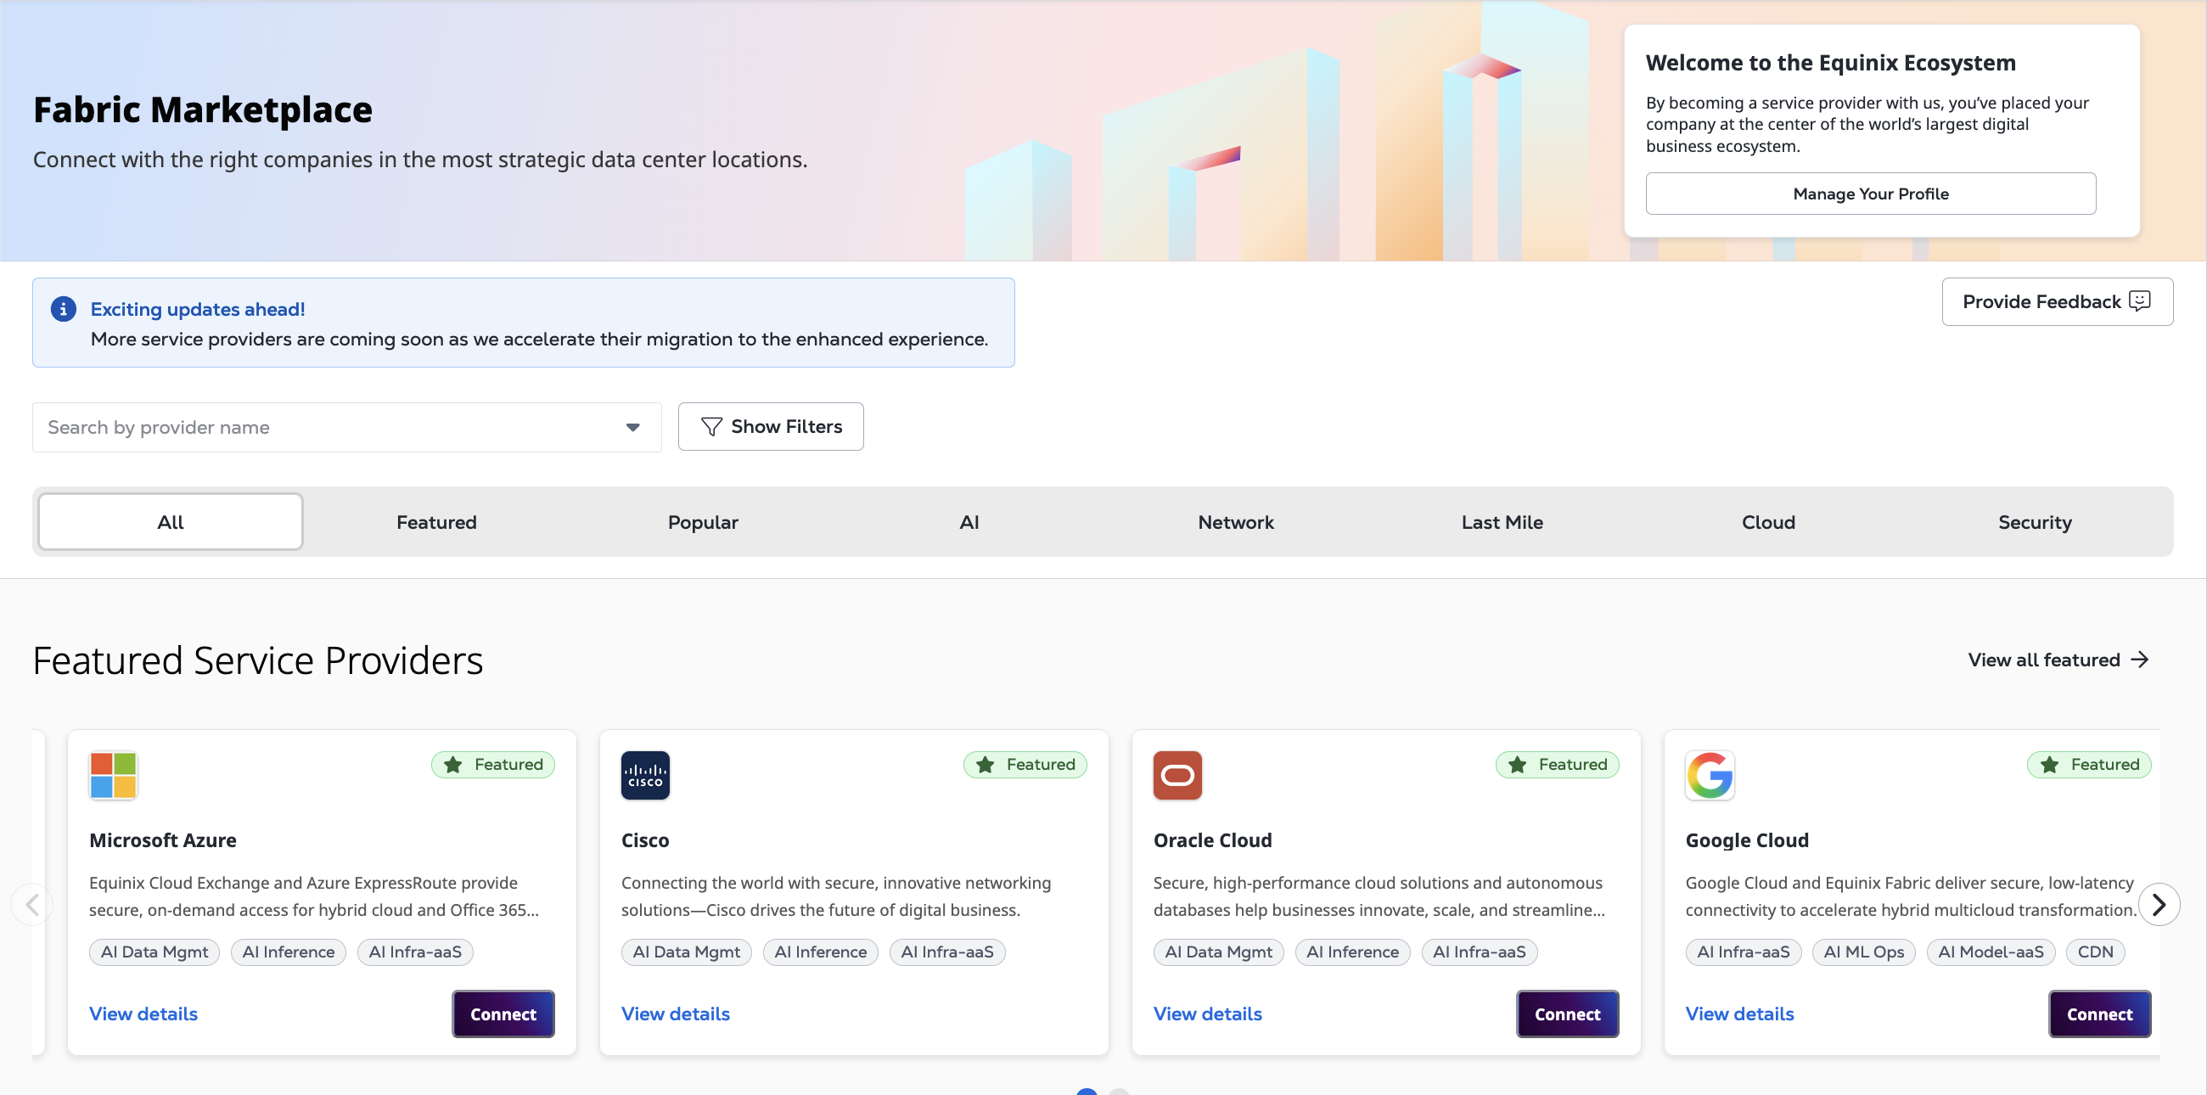Switch to the Featured tab
Viewport: 2207px width, 1095px height.
(436, 522)
